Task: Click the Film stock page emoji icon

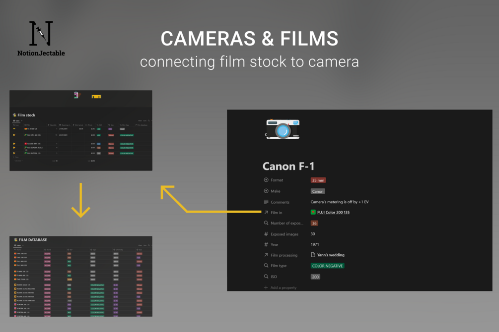Action: point(14,115)
